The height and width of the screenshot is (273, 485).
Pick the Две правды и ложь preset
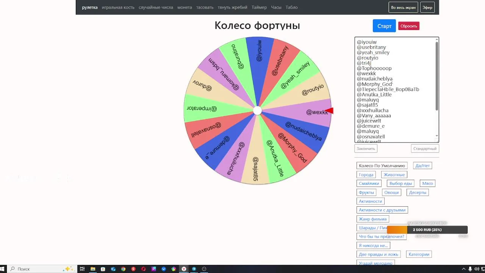(x=379, y=254)
